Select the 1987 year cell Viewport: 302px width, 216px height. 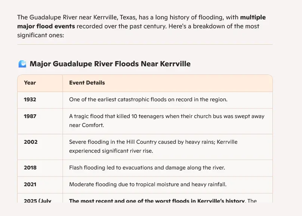click(30, 117)
